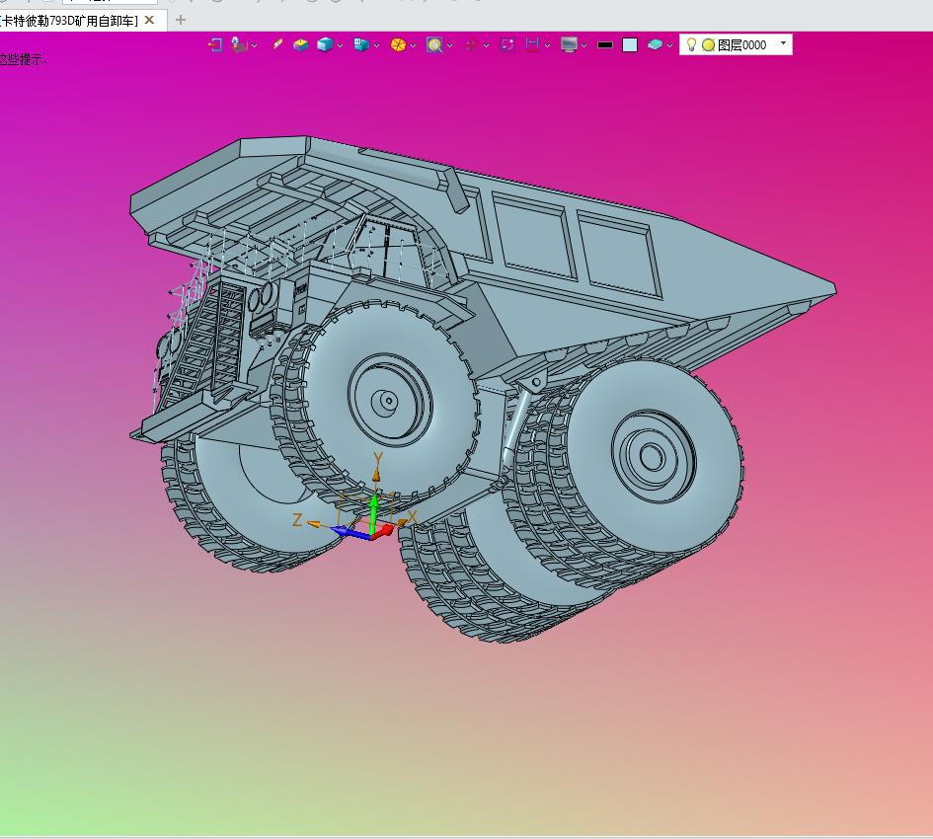
Task: Click the exit/import icon at toolbar start
Action: pyautogui.click(x=214, y=44)
